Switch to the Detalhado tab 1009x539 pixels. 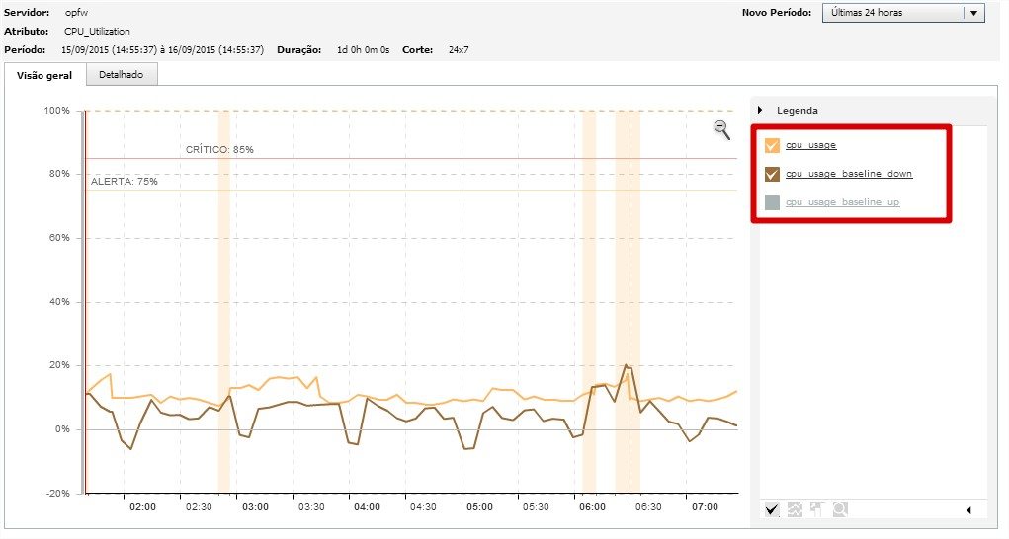[121, 75]
